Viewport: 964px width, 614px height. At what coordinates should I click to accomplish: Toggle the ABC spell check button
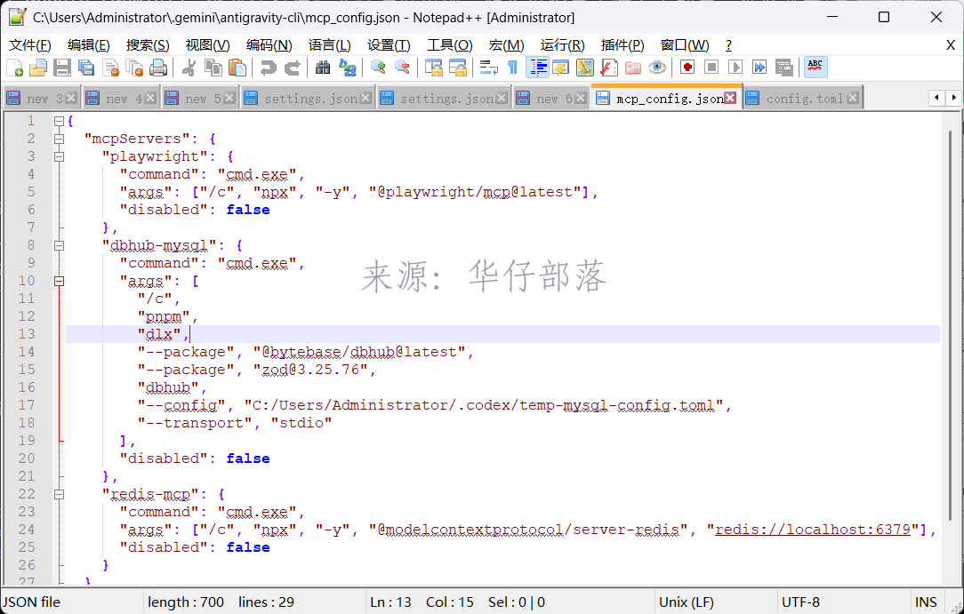(x=815, y=67)
